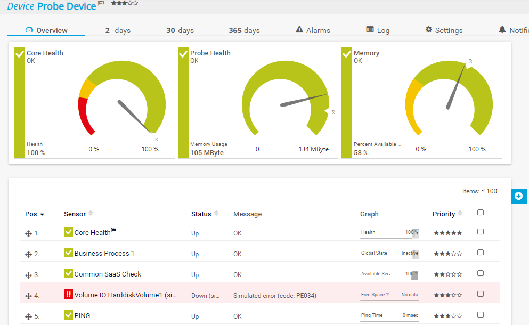Select the checkbox for Volume IO HarddiskVolume1 row
The height and width of the screenshot is (325, 529).
[481, 294]
